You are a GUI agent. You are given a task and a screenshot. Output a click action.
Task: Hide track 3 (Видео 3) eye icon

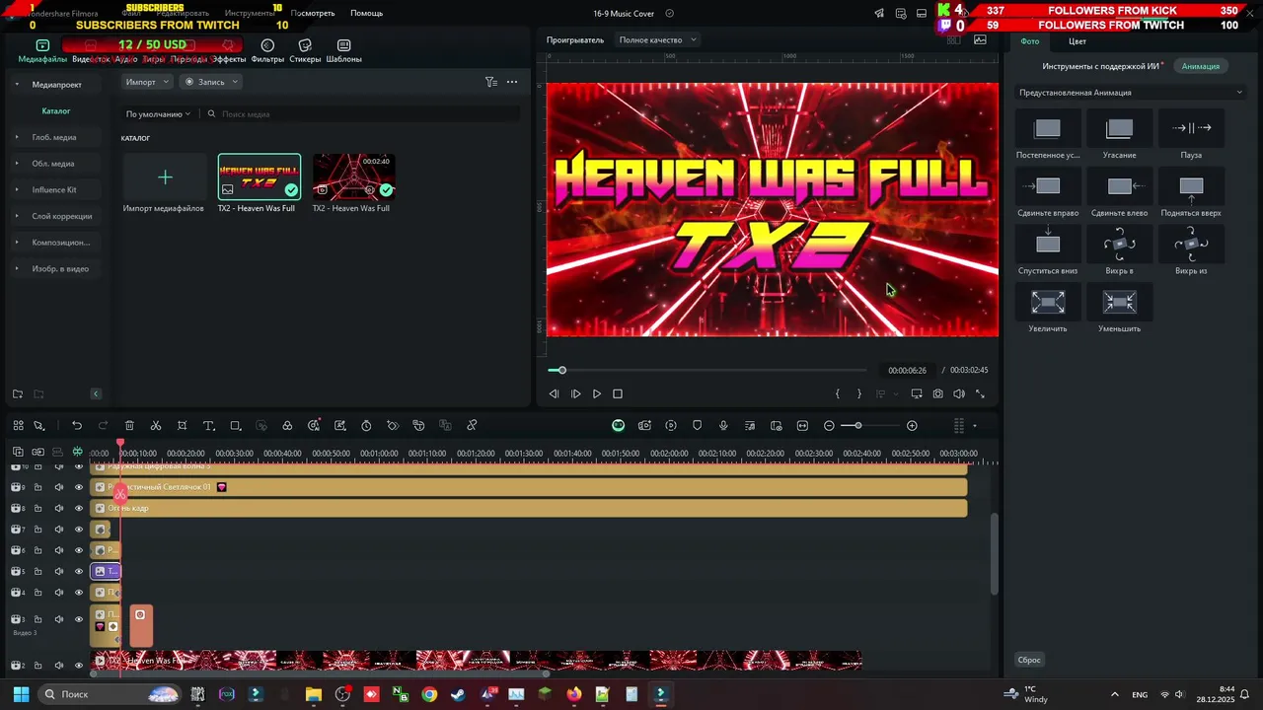click(79, 619)
